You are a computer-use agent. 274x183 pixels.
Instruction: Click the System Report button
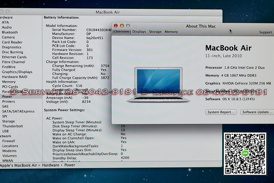click(x=221, y=112)
